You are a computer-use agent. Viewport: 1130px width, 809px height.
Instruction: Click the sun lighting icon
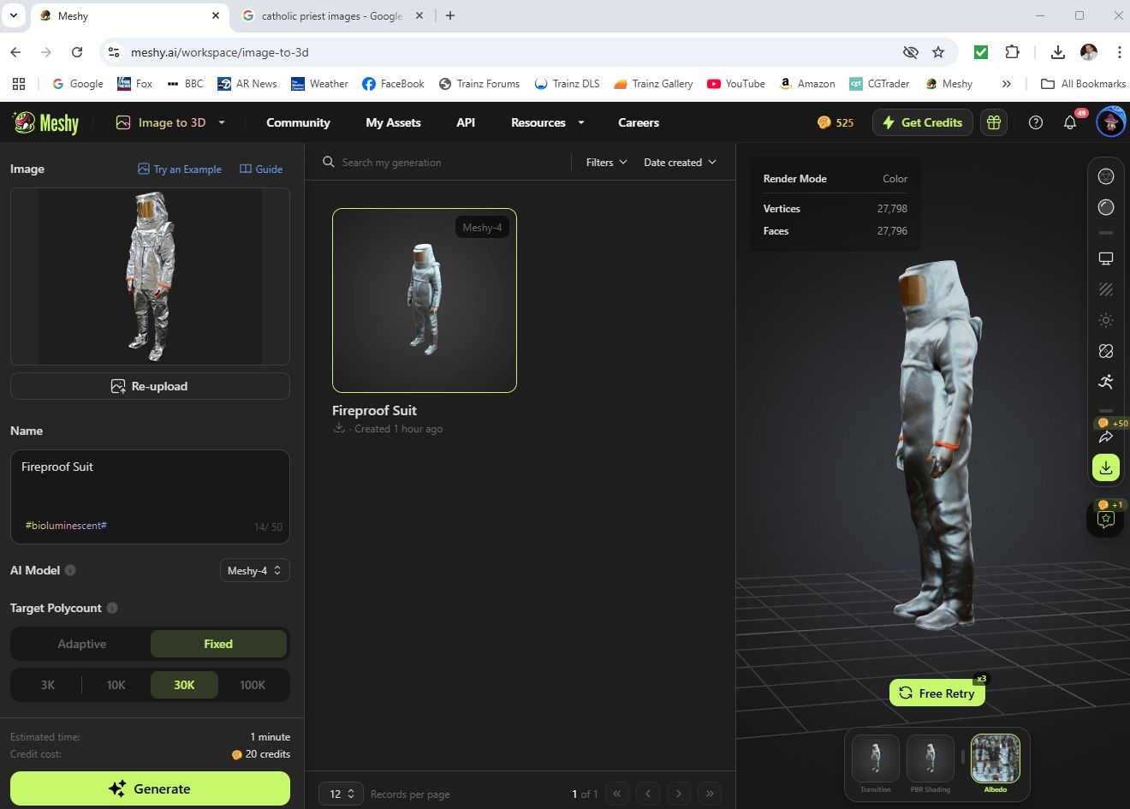coord(1106,320)
